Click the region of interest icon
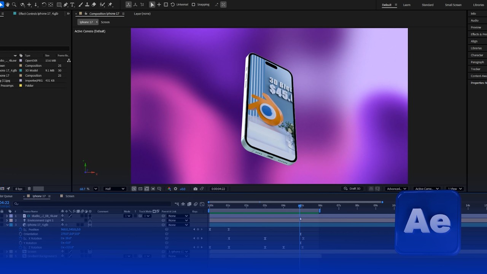The height and width of the screenshot is (274, 487). pos(153,189)
